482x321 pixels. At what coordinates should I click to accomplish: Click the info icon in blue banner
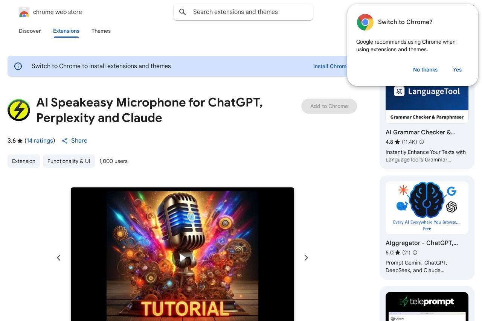coord(18,66)
